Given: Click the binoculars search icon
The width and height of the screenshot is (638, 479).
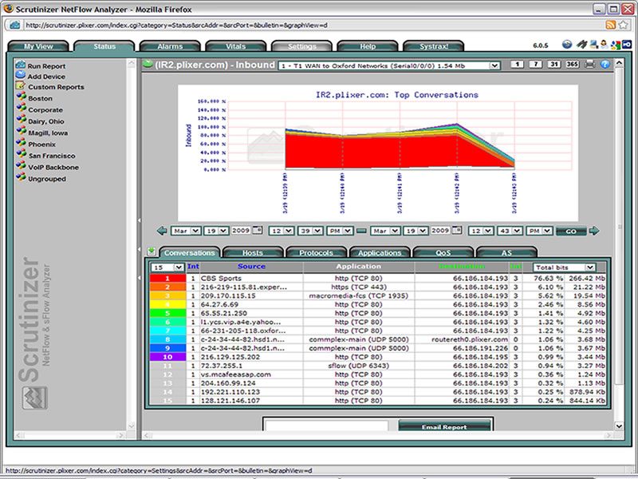Looking at the screenshot, I should (x=582, y=45).
